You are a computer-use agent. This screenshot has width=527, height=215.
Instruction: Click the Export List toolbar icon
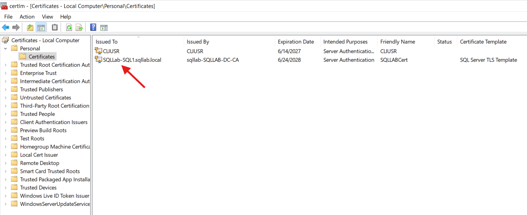79,27
